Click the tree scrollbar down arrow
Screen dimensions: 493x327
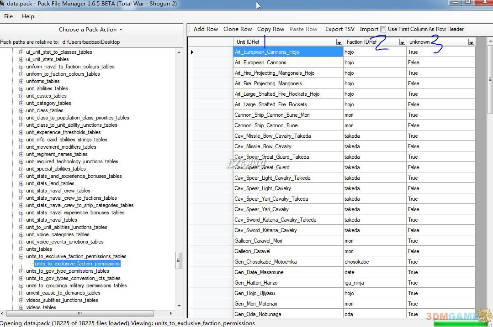coord(179,306)
